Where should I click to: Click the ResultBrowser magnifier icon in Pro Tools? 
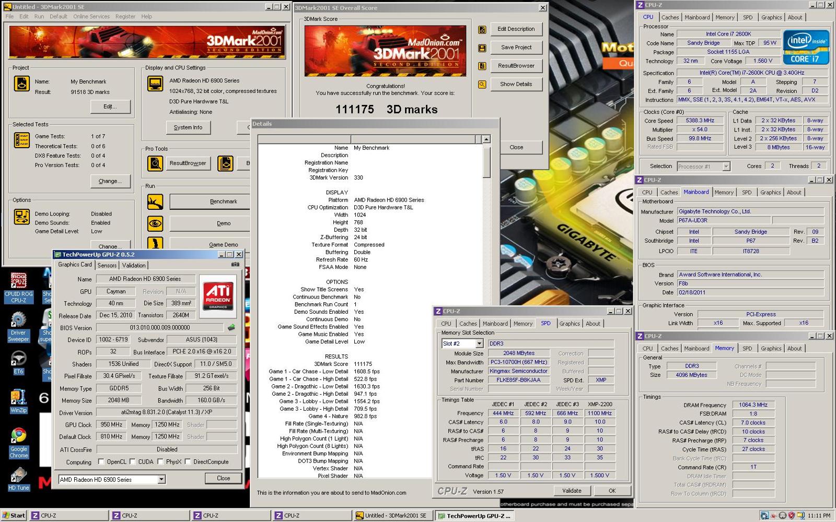pos(155,163)
